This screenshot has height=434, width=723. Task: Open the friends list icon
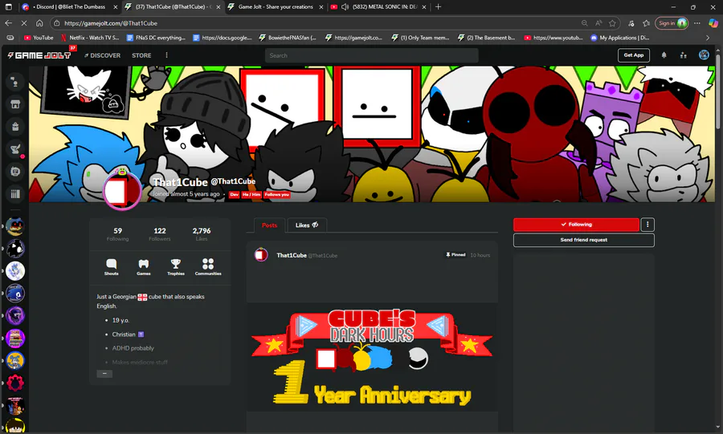(x=684, y=55)
